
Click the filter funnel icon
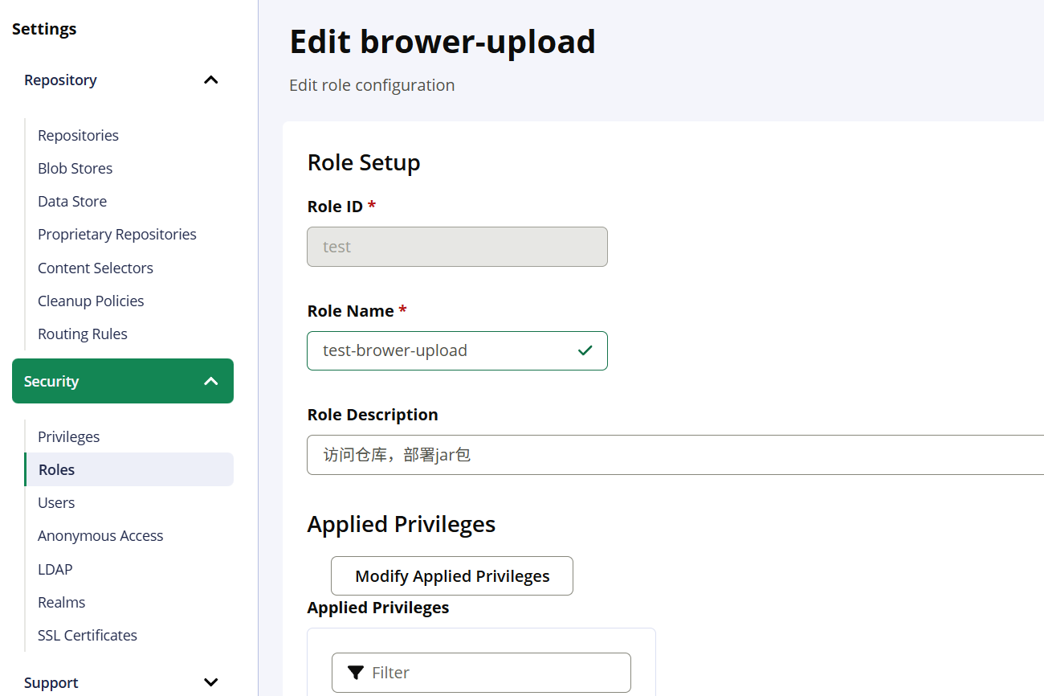355,673
